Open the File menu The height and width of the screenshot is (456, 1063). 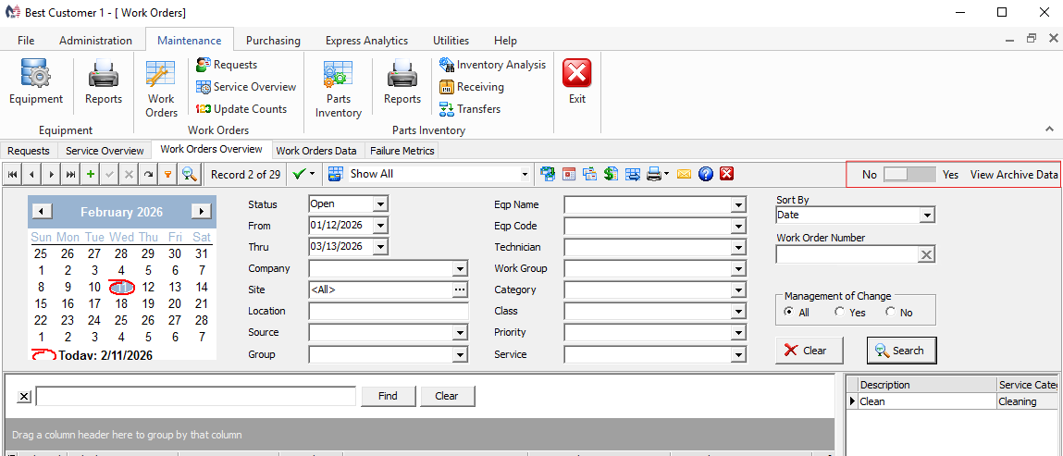(x=26, y=41)
